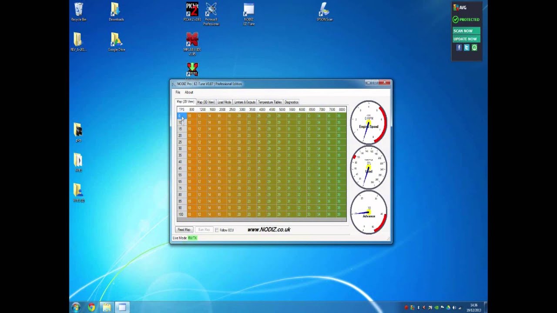557x313 pixels.
Task: Switch to Map (2D View) tab
Action: 185,102
